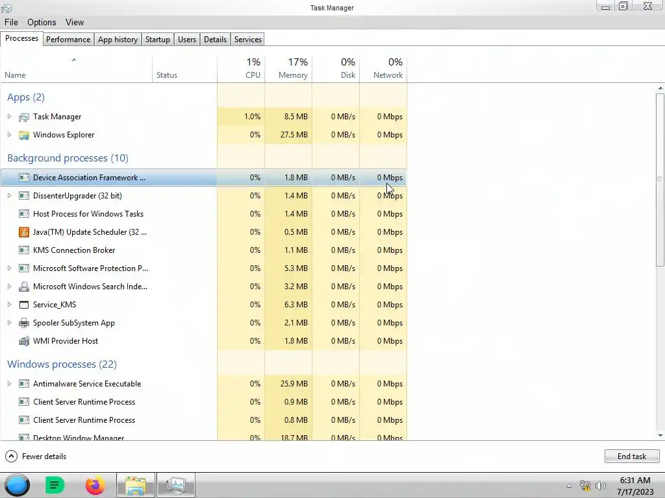Click the Microsoft Software Protection icon

[x=24, y=268]
